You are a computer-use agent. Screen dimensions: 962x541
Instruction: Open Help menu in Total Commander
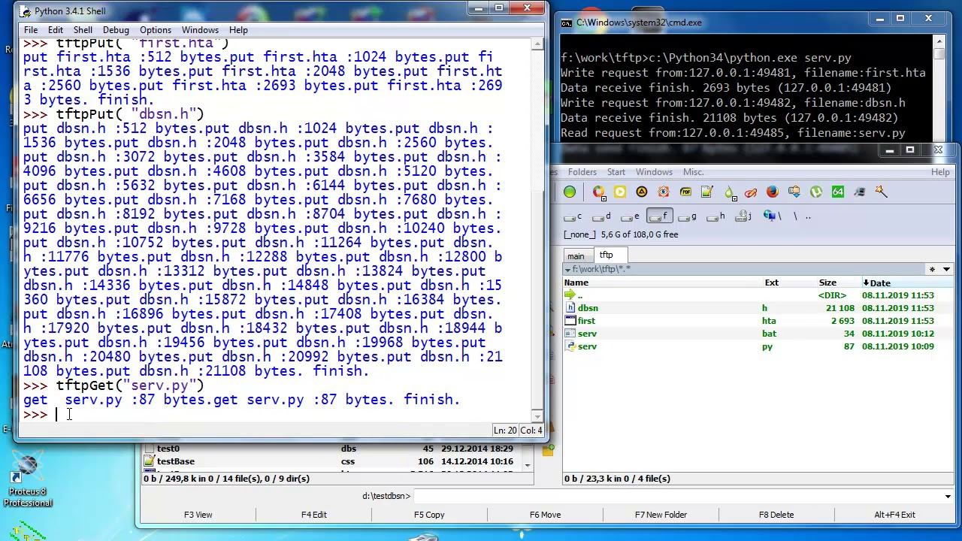click(x=940, y=172)
